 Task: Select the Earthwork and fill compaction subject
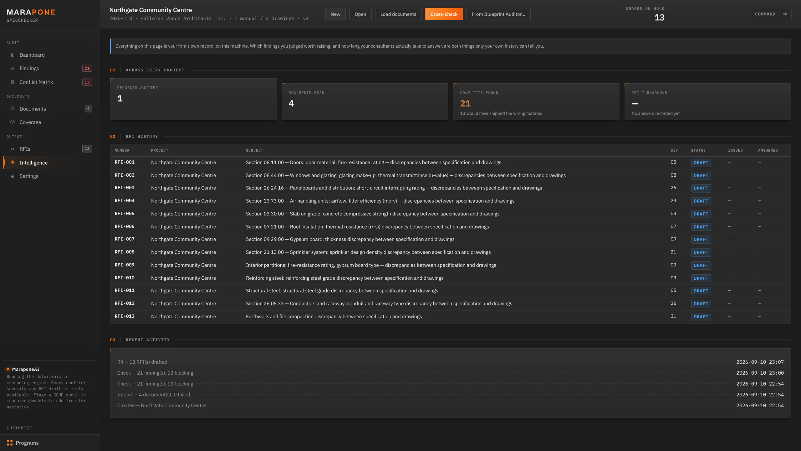click(334, 316)
